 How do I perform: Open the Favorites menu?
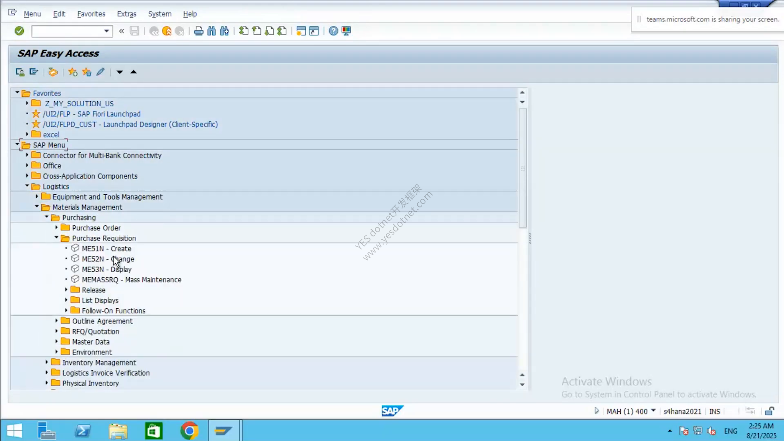(x=91, y=14)
